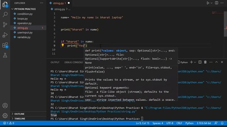Kill terminal with trash icon
Viewport: 227px width, 127px height.
(205, 62)
